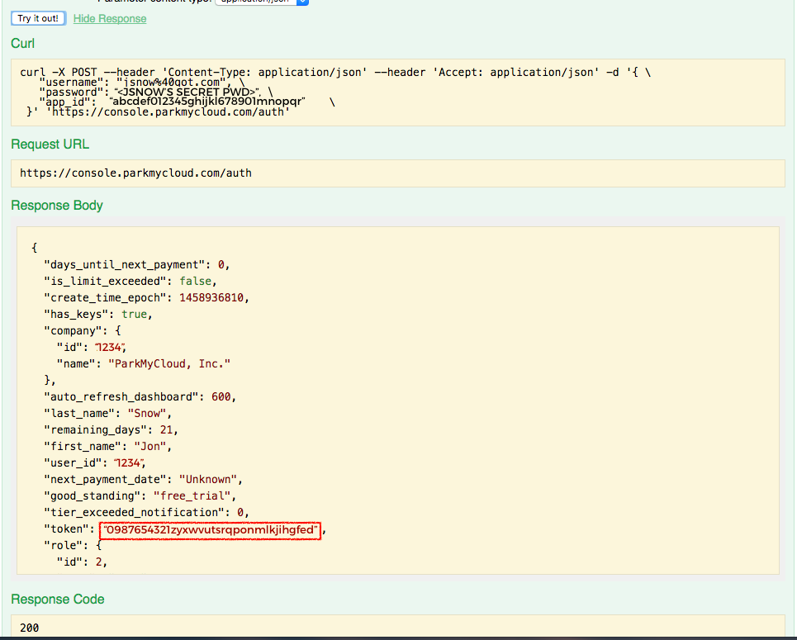Click the Hide Response link
Viewport: 797px width, 640px height.
click(110, 19)
